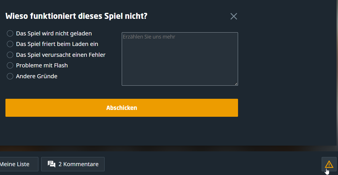Choose "Das Spiel friert beim Laden ein" radio

10,44
